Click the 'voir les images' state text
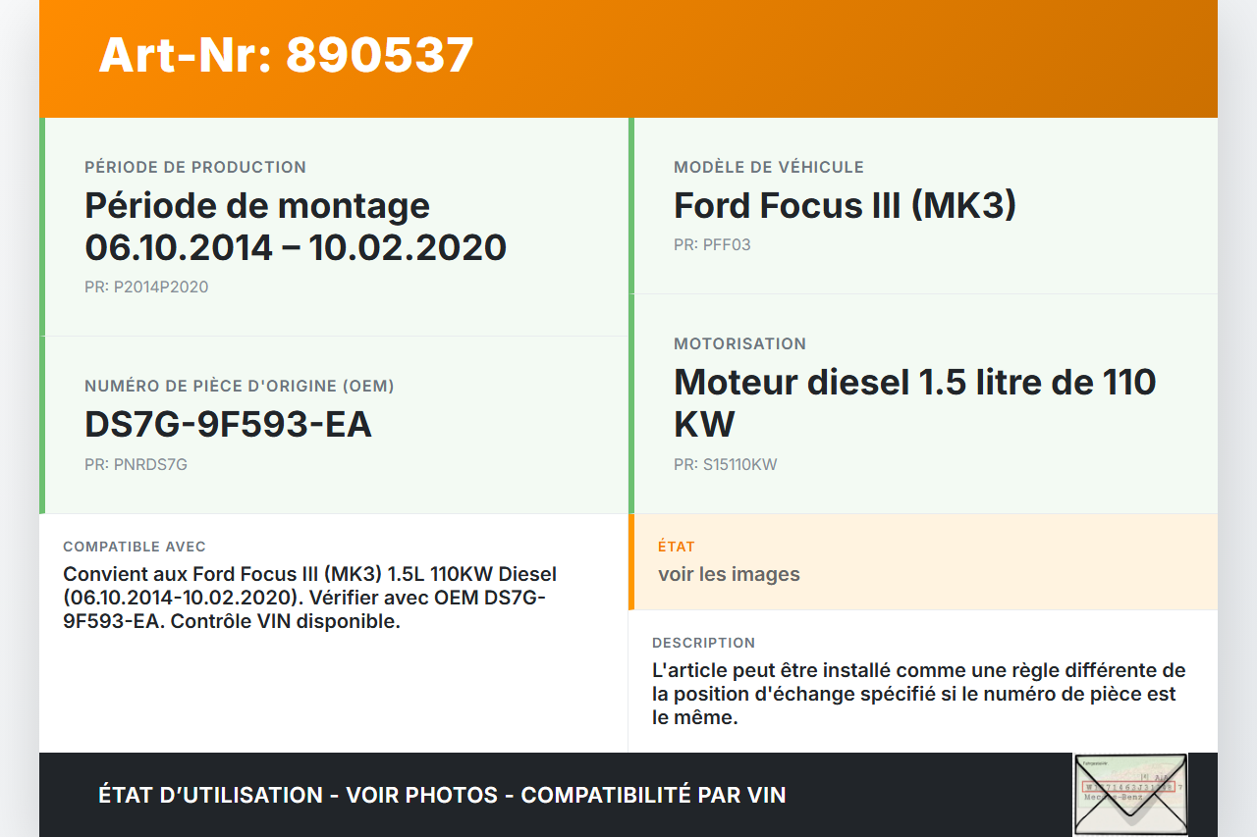This screenshot has width=1257, height=837. pos(729,575)
